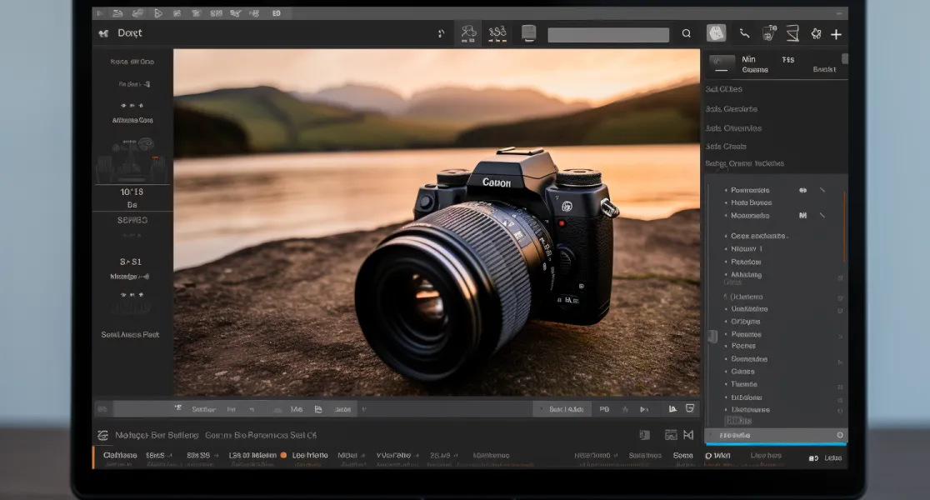Click the app logo beside Doret title
930x500 pixels.
[x=103, y=34]
